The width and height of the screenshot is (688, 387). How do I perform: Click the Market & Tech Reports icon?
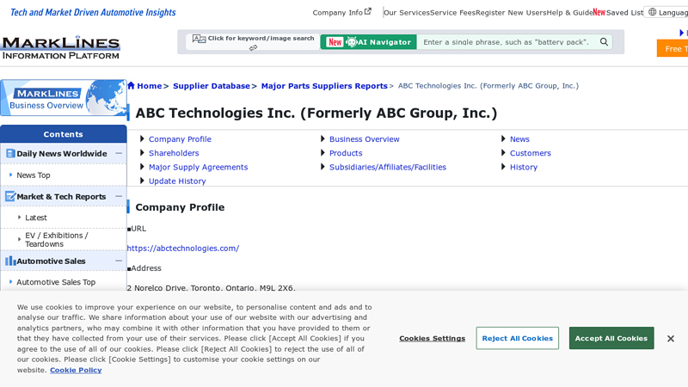click(10, 197)
